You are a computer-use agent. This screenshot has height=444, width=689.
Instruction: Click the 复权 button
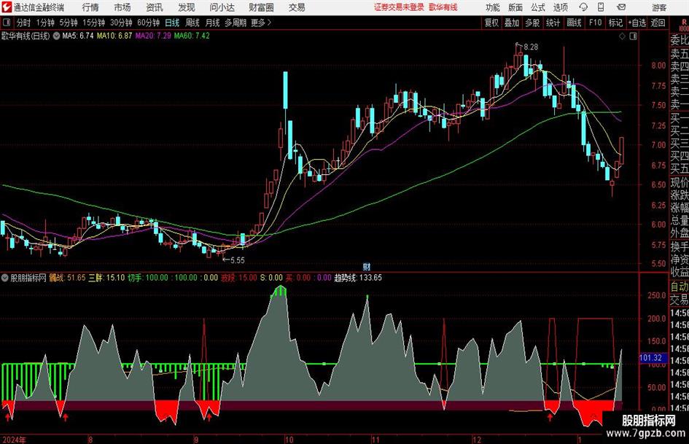[491, 23]
